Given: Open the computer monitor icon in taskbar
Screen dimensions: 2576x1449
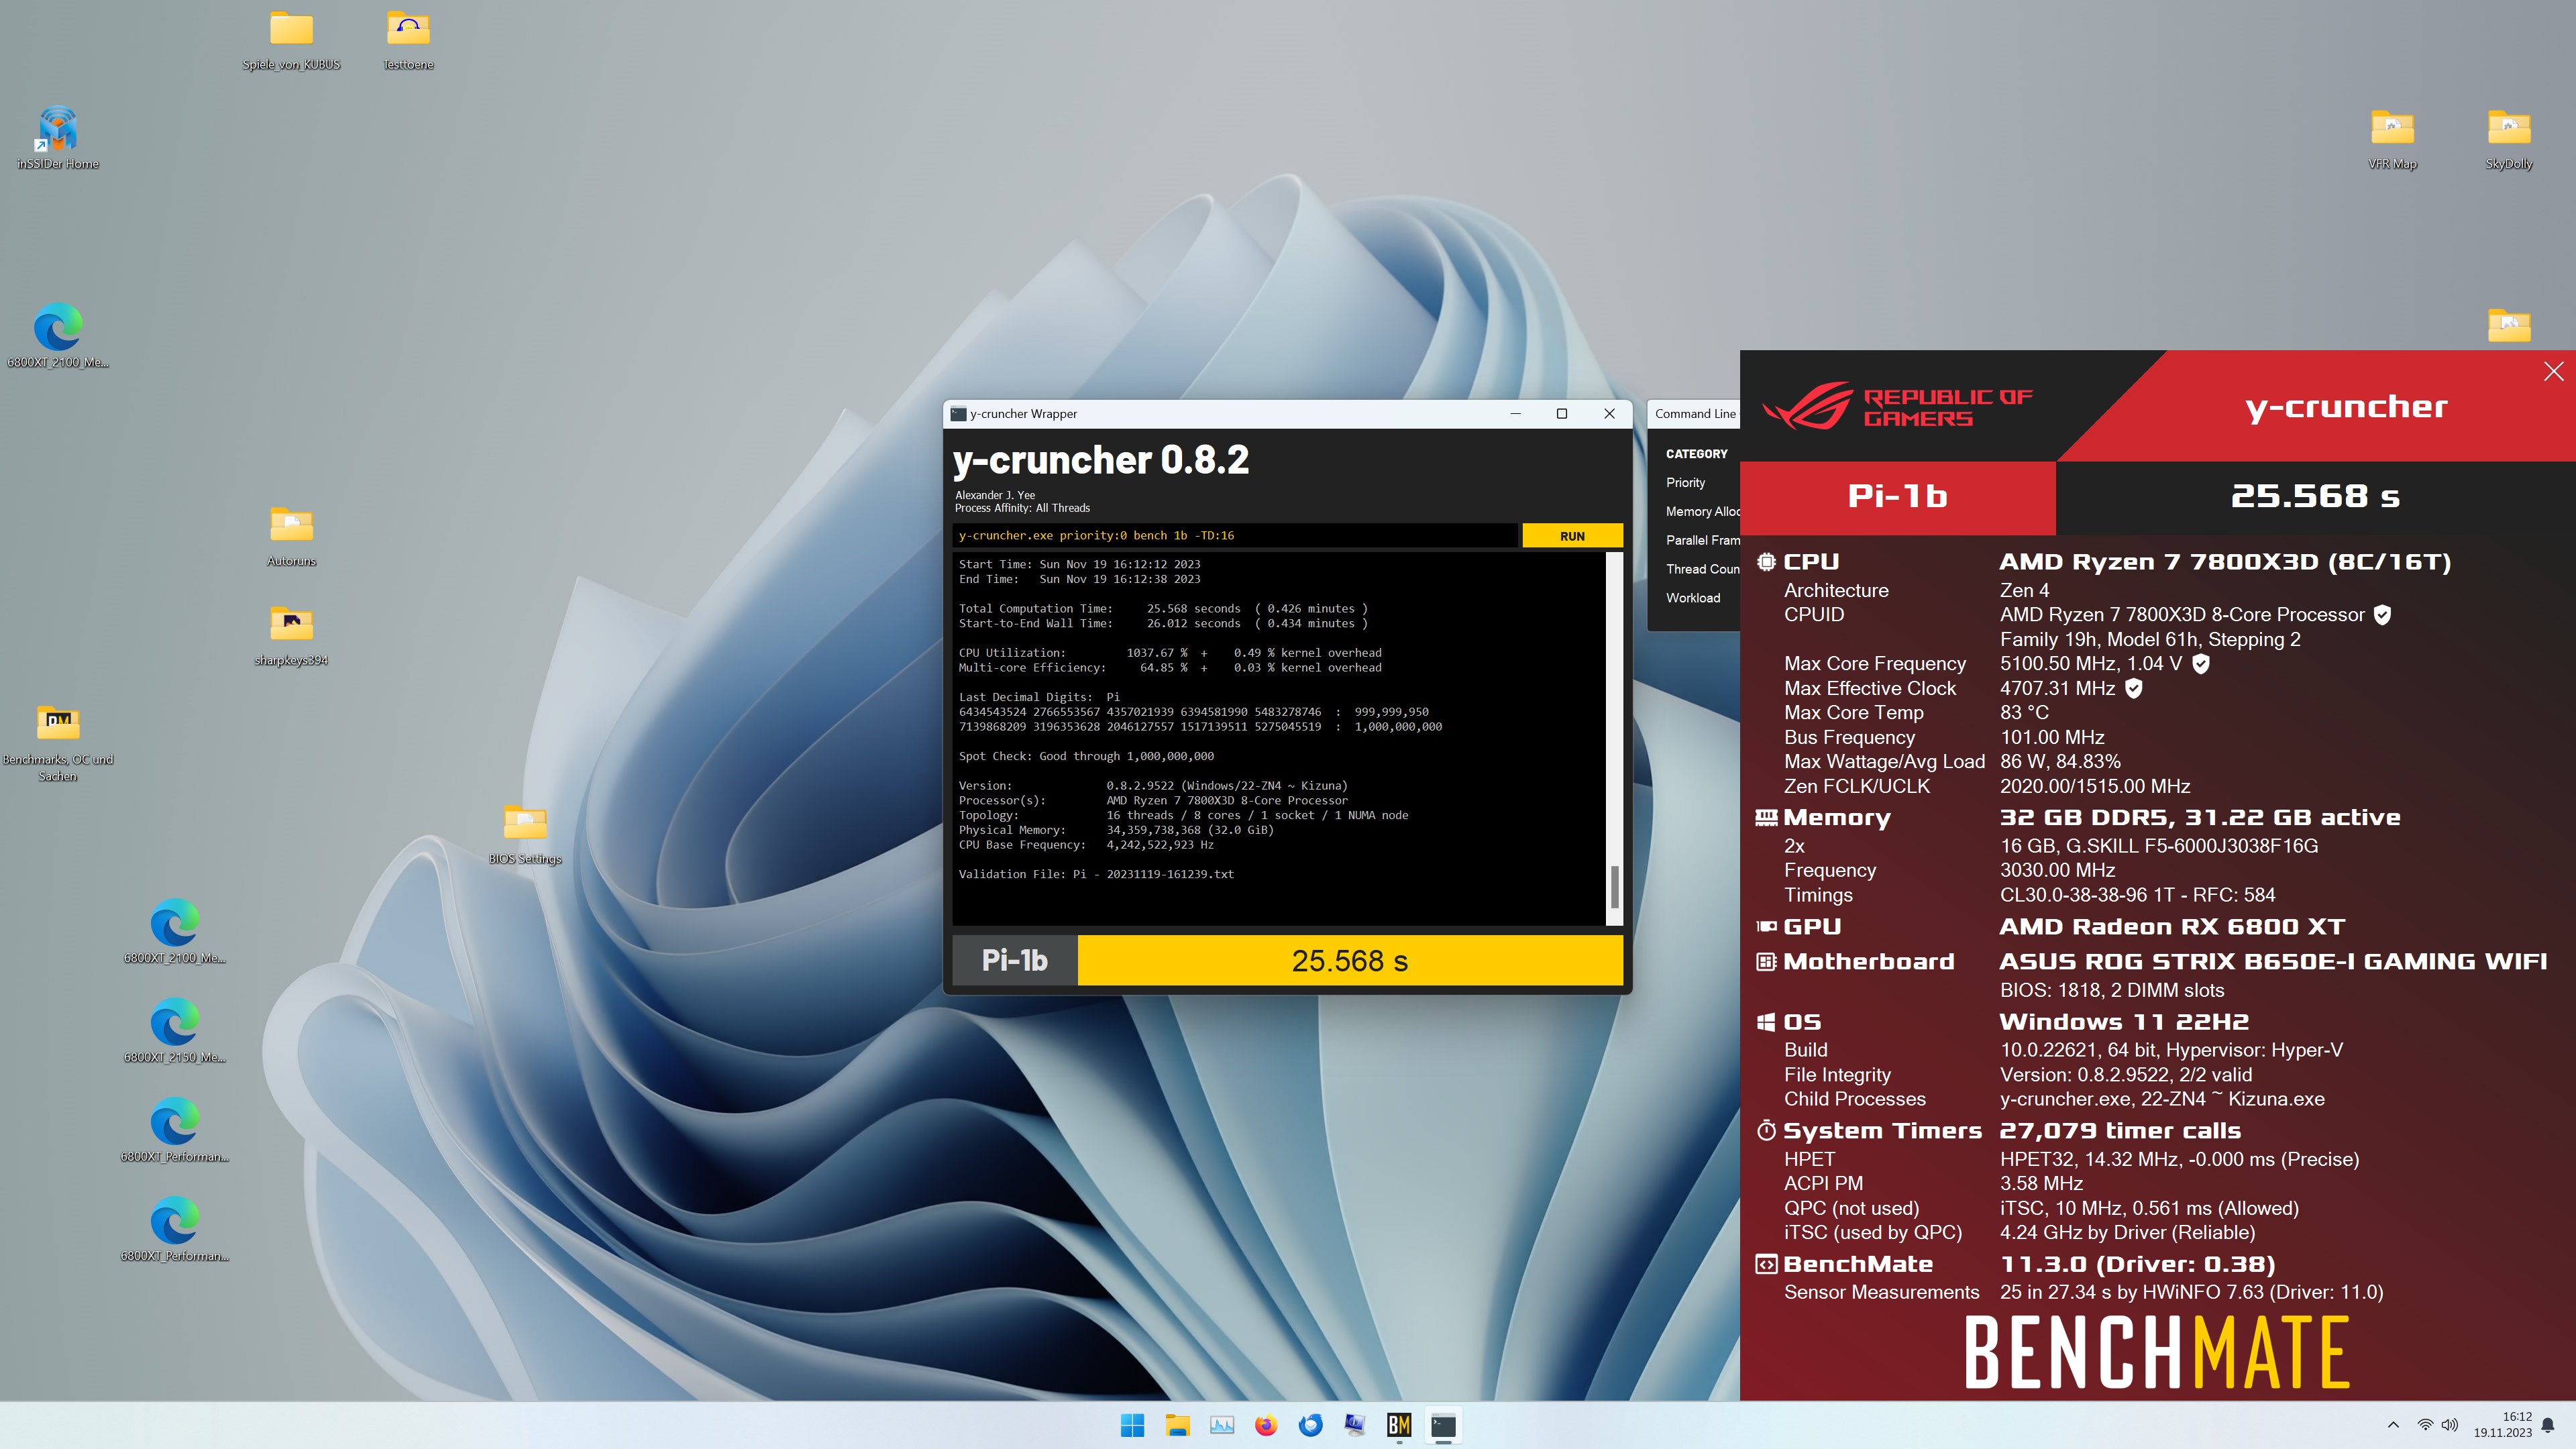Looking at the screenshot, I should 1355,1425.
